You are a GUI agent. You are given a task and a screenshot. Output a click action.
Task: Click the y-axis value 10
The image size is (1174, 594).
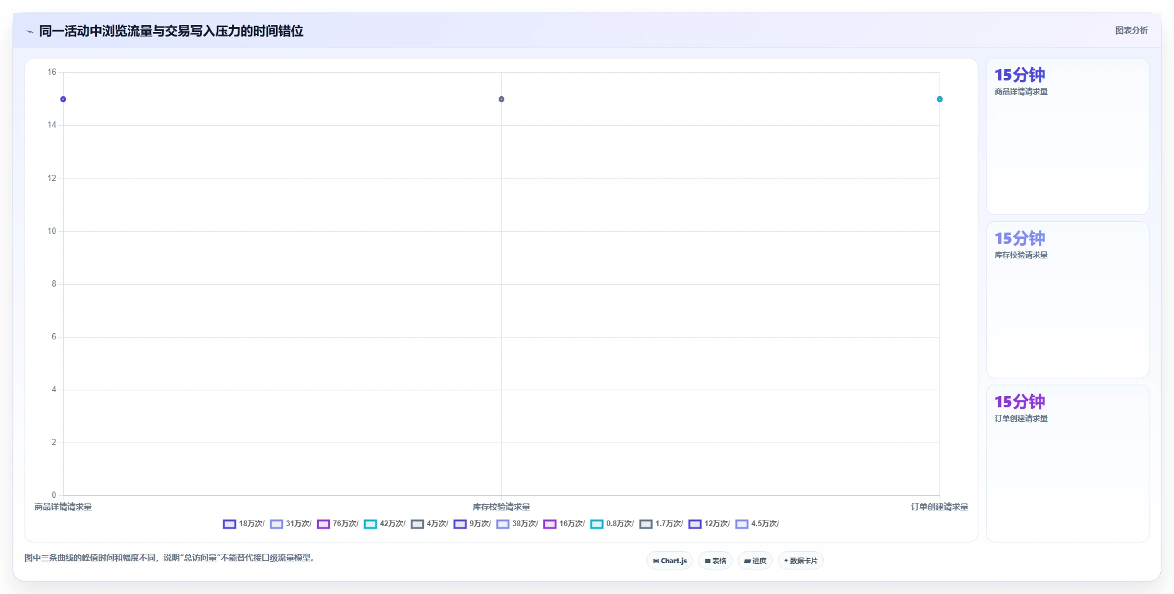(52, 231)
